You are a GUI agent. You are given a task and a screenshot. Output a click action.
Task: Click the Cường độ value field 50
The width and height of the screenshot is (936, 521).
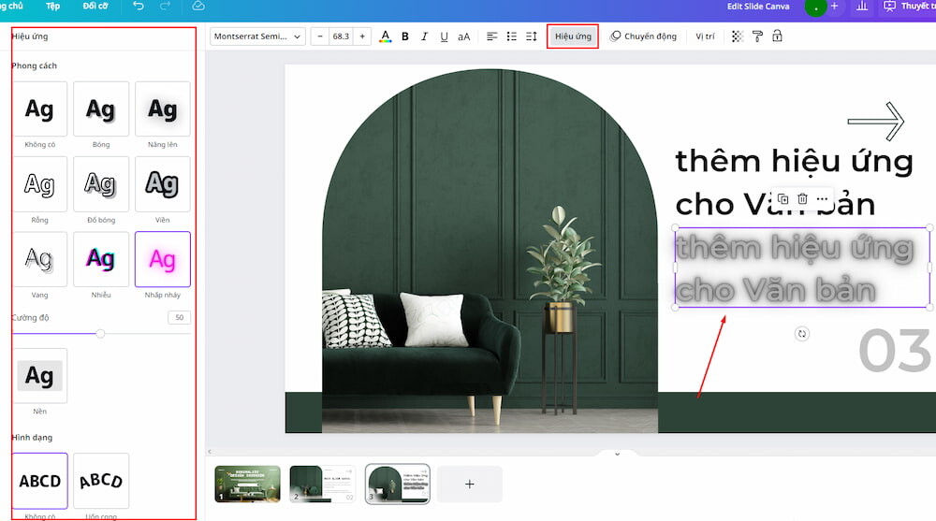click(x=179, y=317)
